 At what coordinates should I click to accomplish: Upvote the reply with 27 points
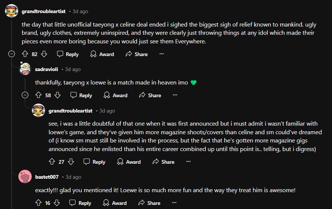click(52, 162)
